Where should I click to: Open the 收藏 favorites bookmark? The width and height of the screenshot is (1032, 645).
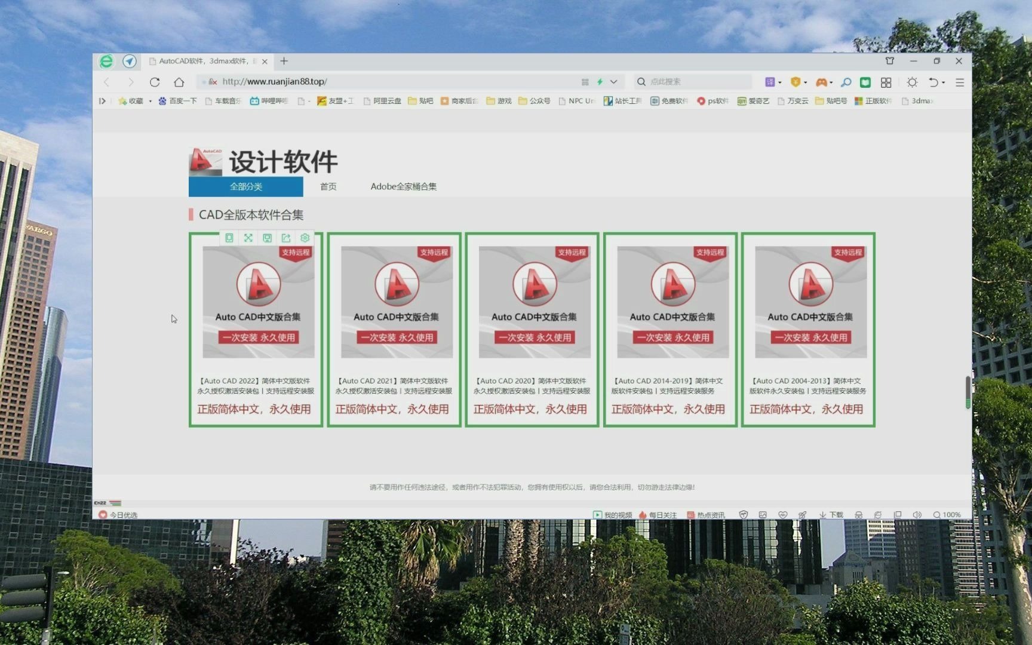coord(131,101)
